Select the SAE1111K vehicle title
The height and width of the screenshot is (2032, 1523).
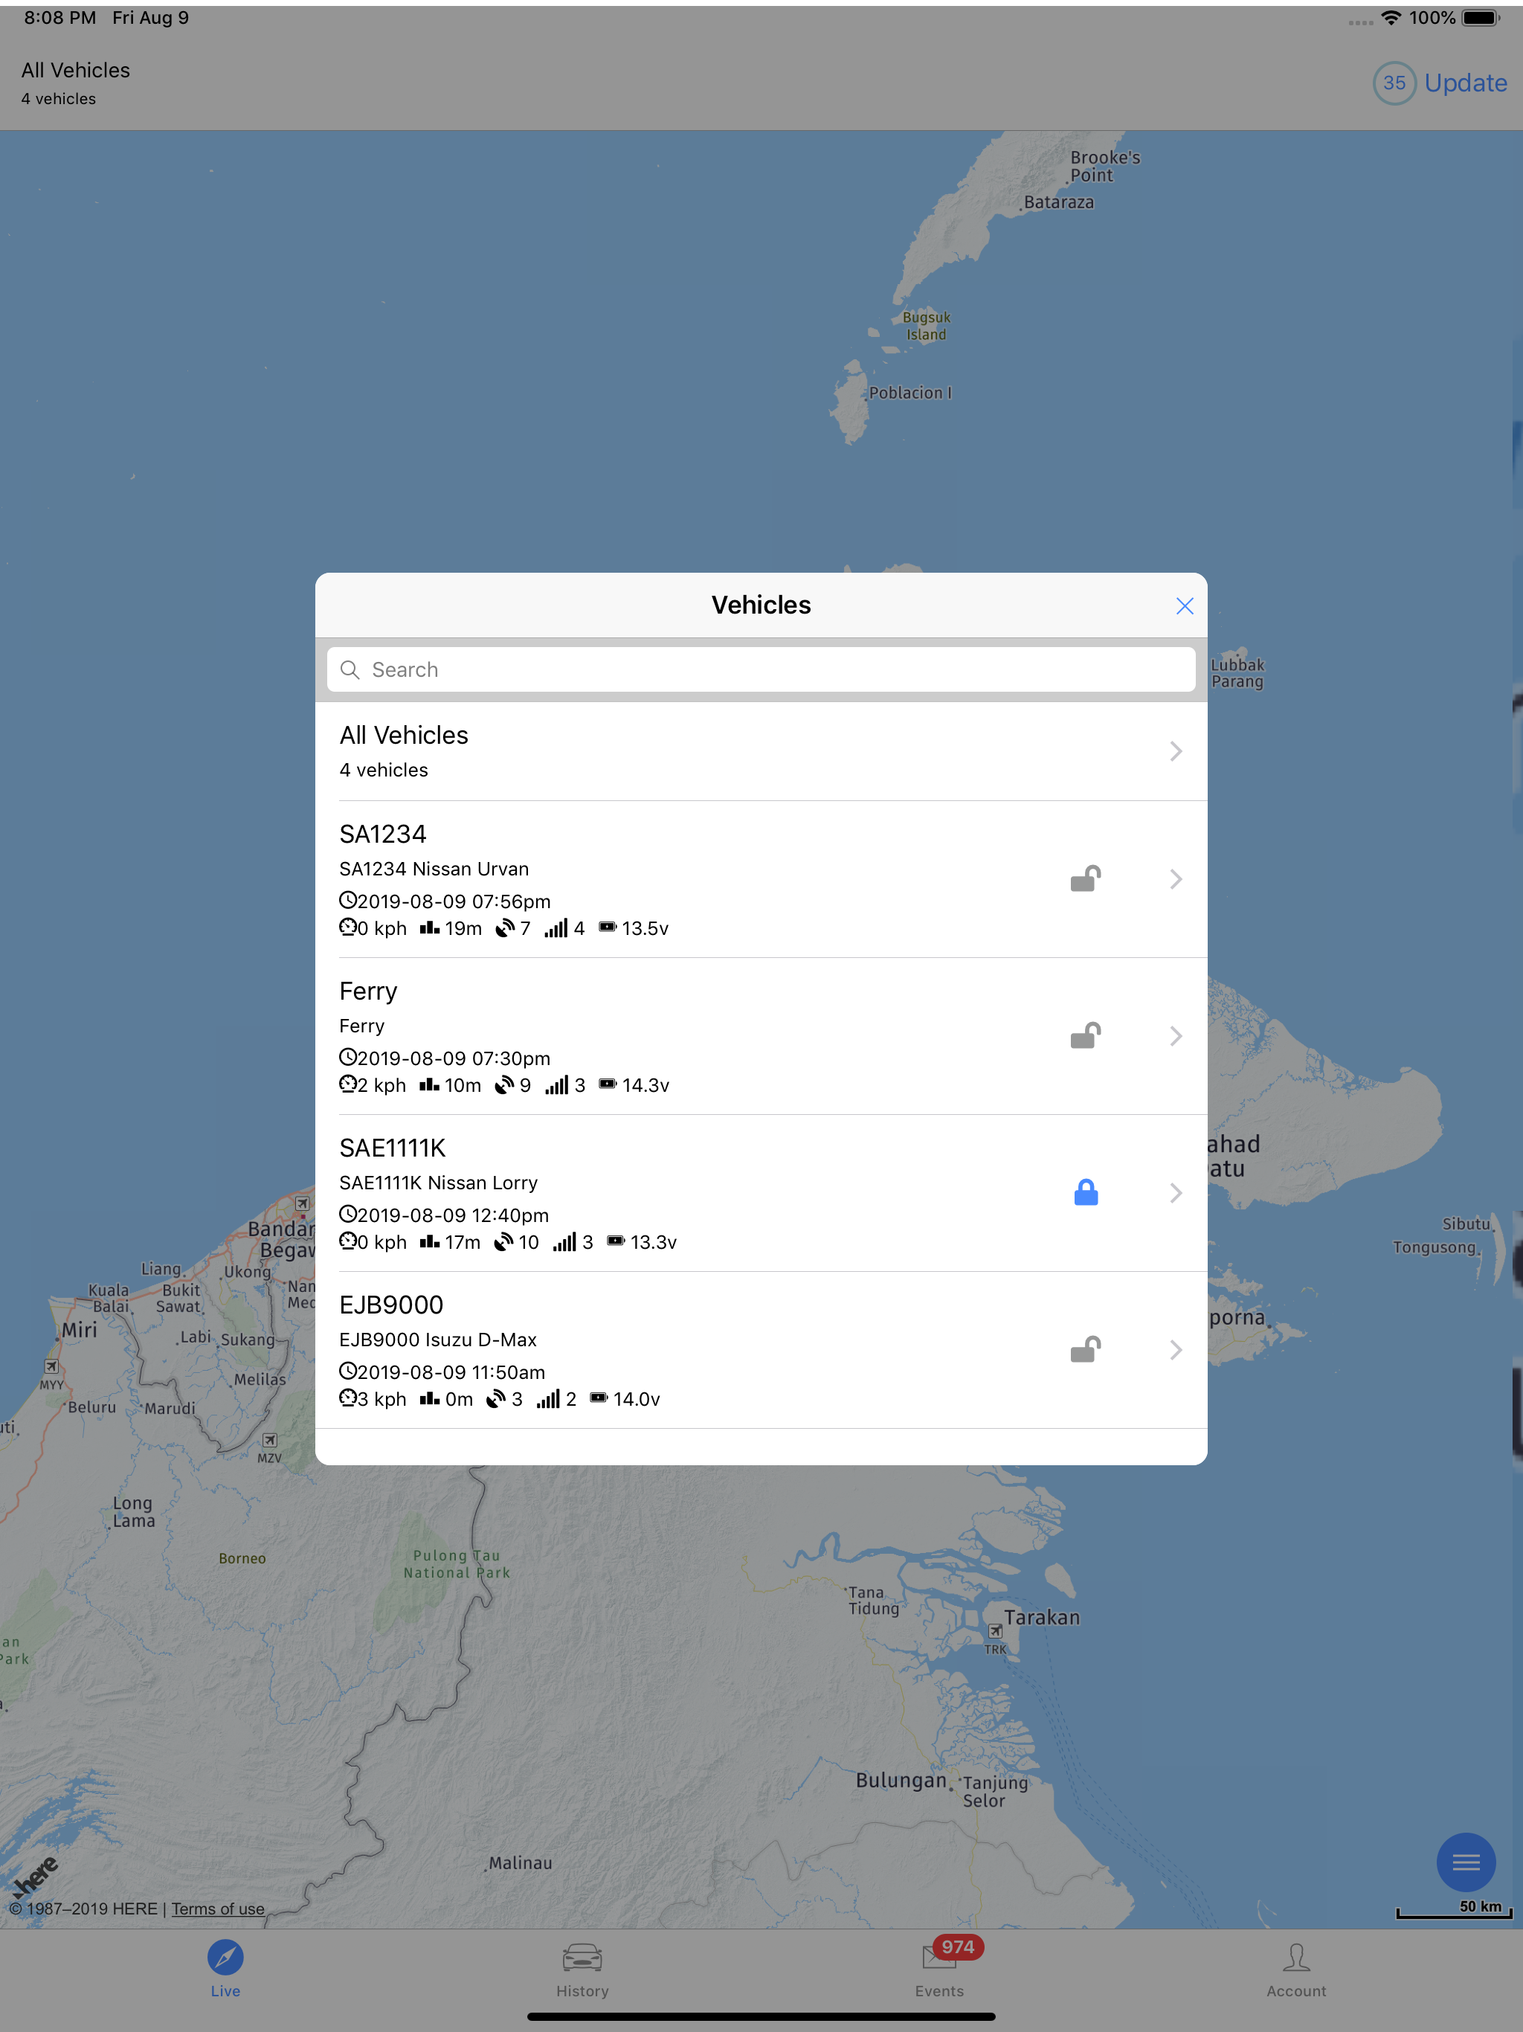pyautogui.click(x=392, y=1148)
